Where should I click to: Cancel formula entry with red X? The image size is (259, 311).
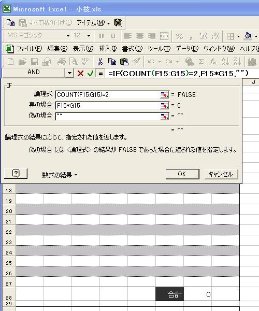80,74
